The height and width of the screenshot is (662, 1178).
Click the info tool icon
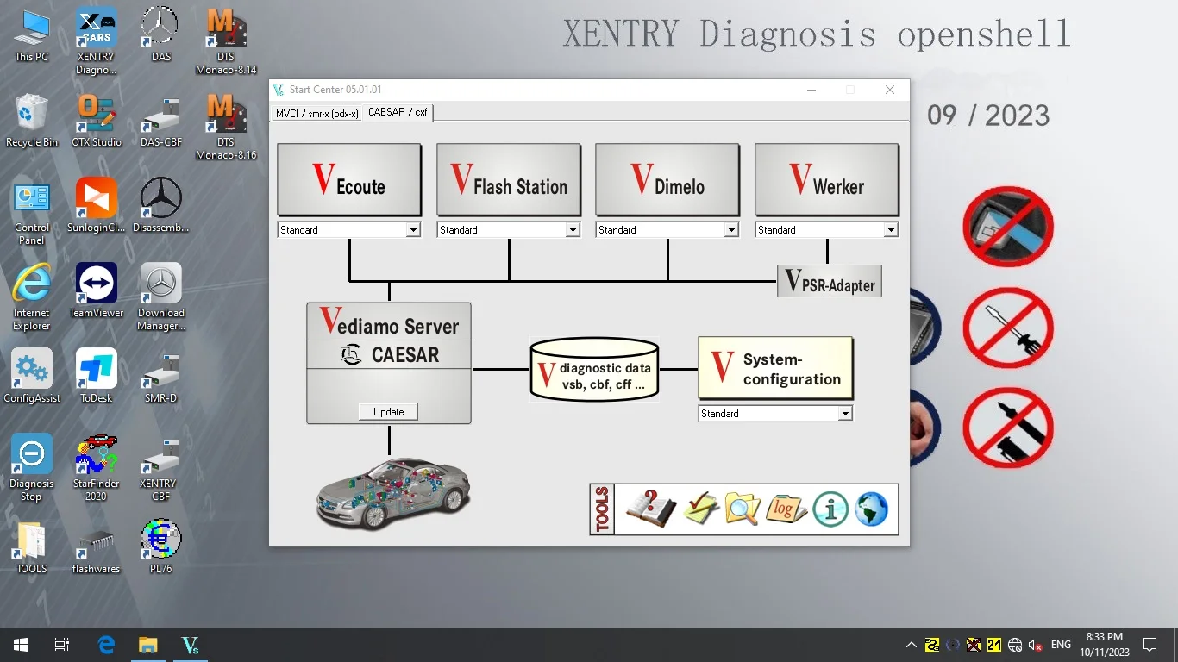tap(830, 509)
